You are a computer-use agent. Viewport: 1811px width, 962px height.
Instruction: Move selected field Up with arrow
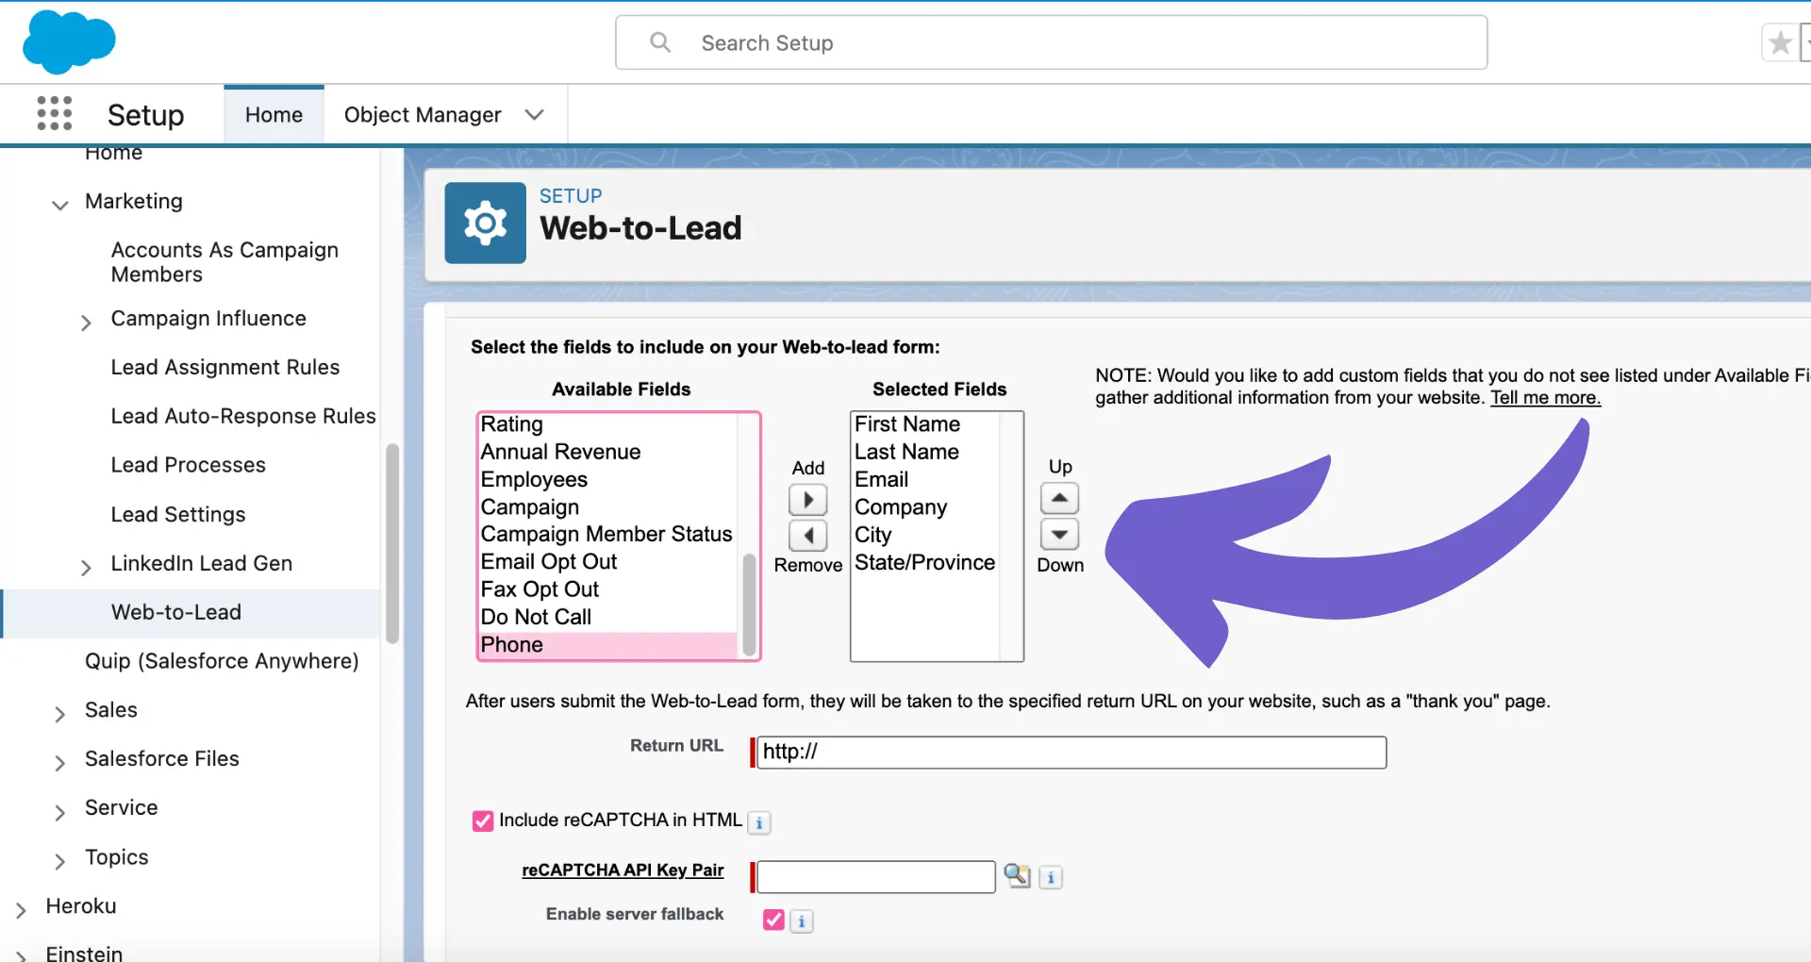(x=1059, y=498)
